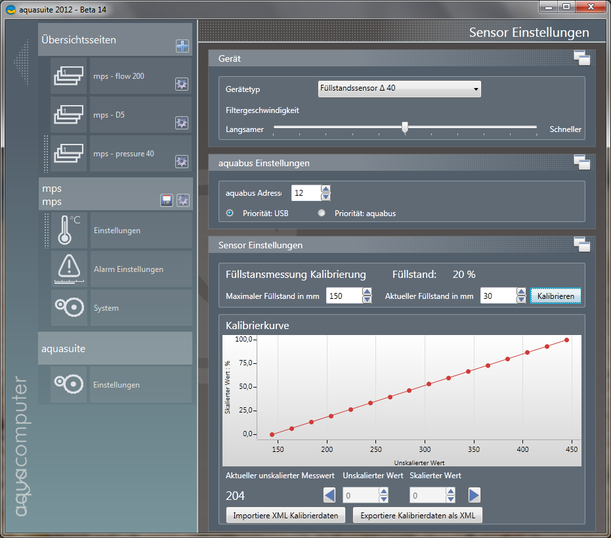Open mps - flow 200 overview page
611x538 pixels.
140,76
